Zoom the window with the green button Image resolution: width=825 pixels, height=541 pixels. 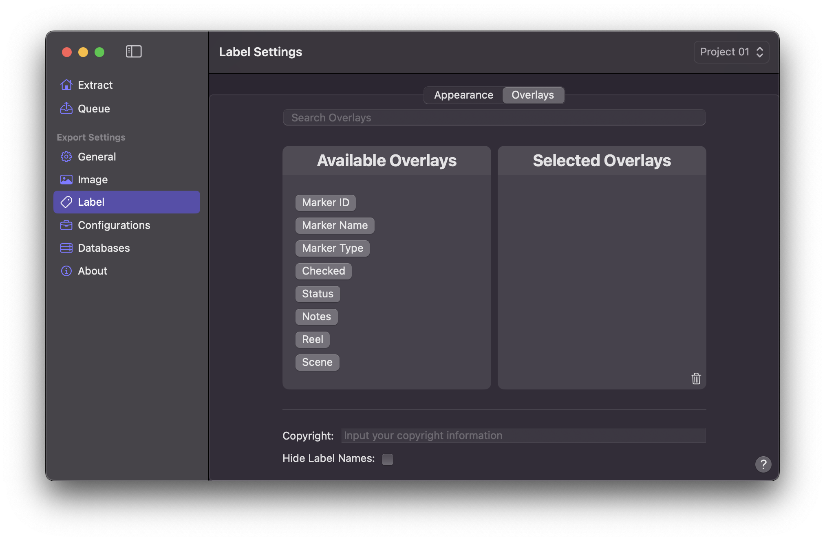[x=99, y=52]
